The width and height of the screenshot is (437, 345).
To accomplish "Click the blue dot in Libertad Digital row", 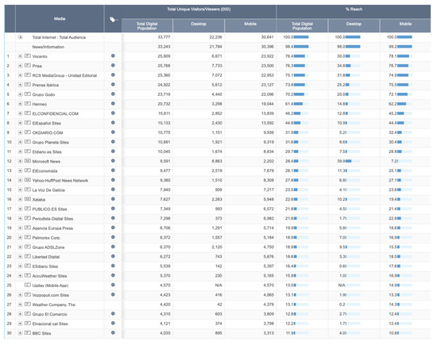I will pyautogui.click(x=113, y=256).
